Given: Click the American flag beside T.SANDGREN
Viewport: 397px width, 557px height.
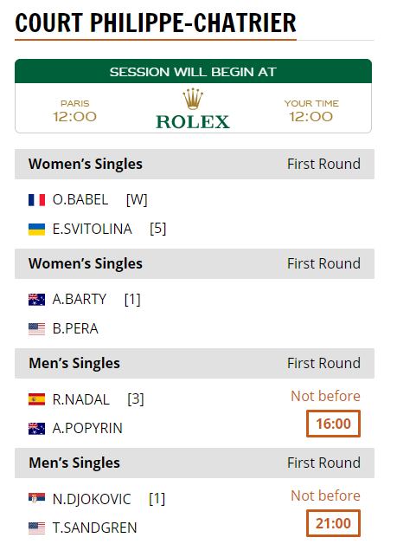Looking at the screenshot, I should (36, 528).
